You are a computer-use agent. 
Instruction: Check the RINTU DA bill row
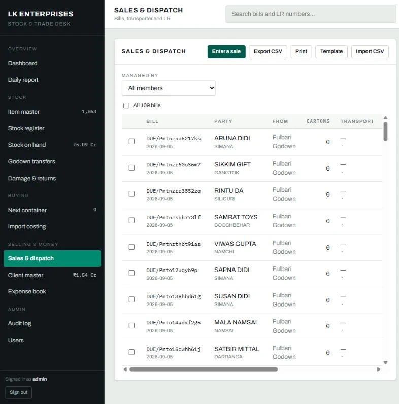point(131,194)
